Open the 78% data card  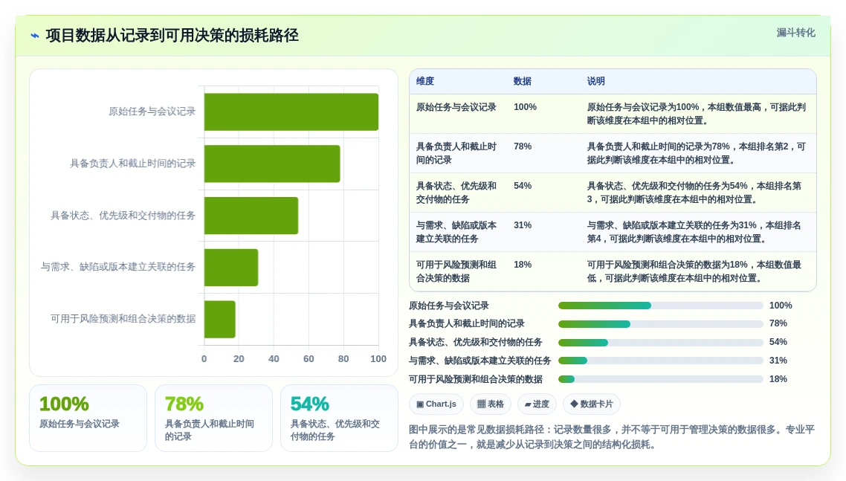(213, 418)
